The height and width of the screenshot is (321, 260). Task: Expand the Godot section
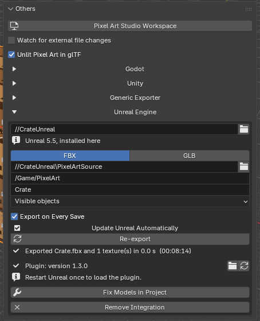coord(14,69)
